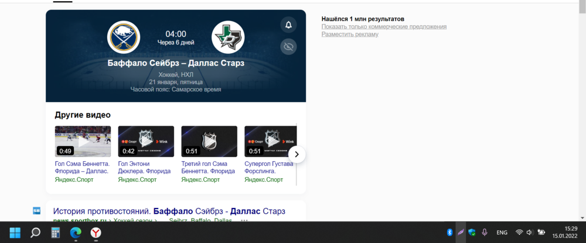Click the page vertical scrollbar
The width and height of the screenshot is (586, 243).
click(582, 7)
